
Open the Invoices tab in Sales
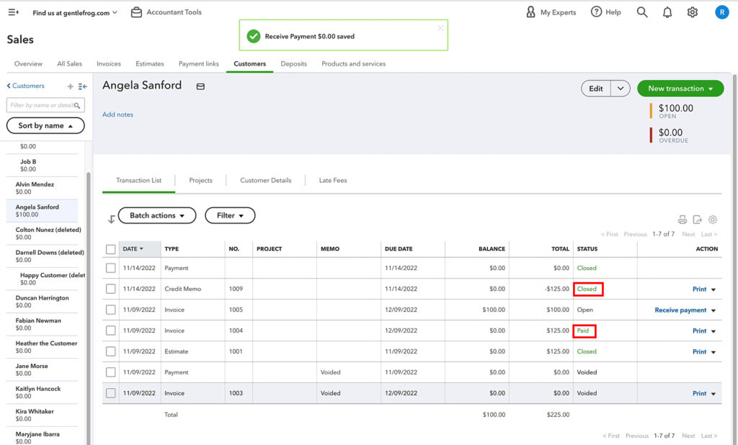click(108, 63)
